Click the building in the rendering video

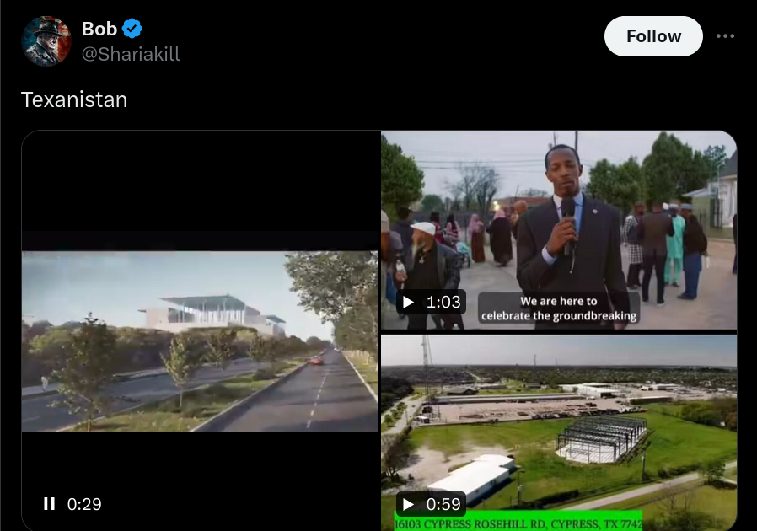212,314
